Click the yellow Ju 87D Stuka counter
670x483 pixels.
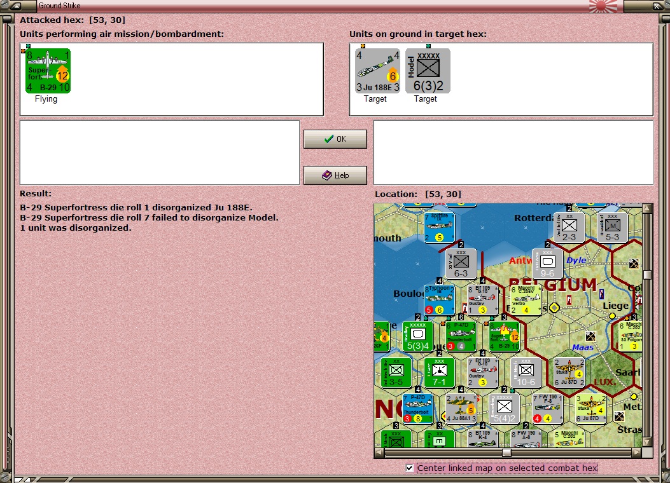(x=591, y=409)
